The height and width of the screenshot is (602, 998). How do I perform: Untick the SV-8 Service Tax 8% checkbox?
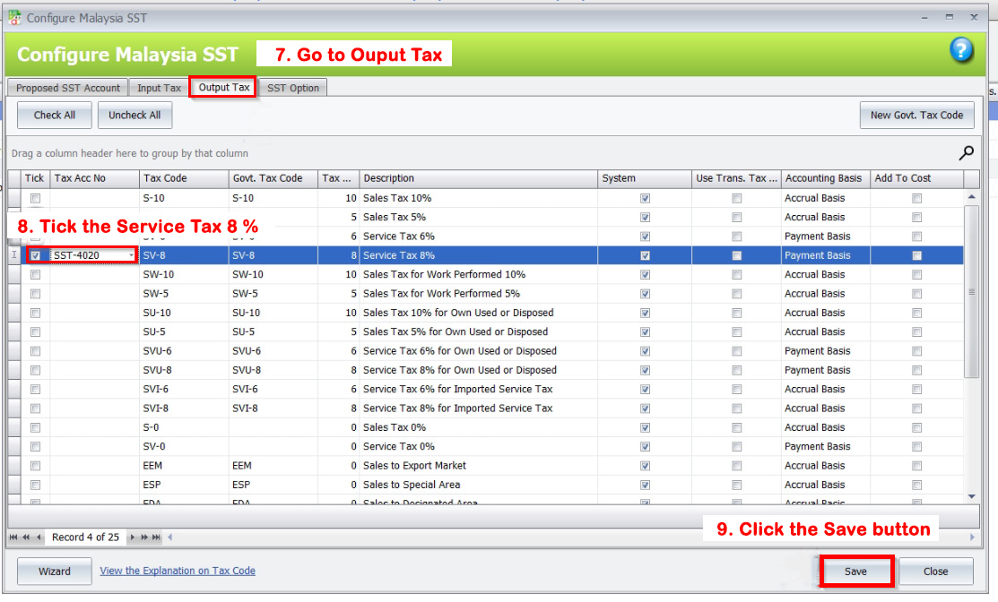pyautogui.click(x=36, y=255)
